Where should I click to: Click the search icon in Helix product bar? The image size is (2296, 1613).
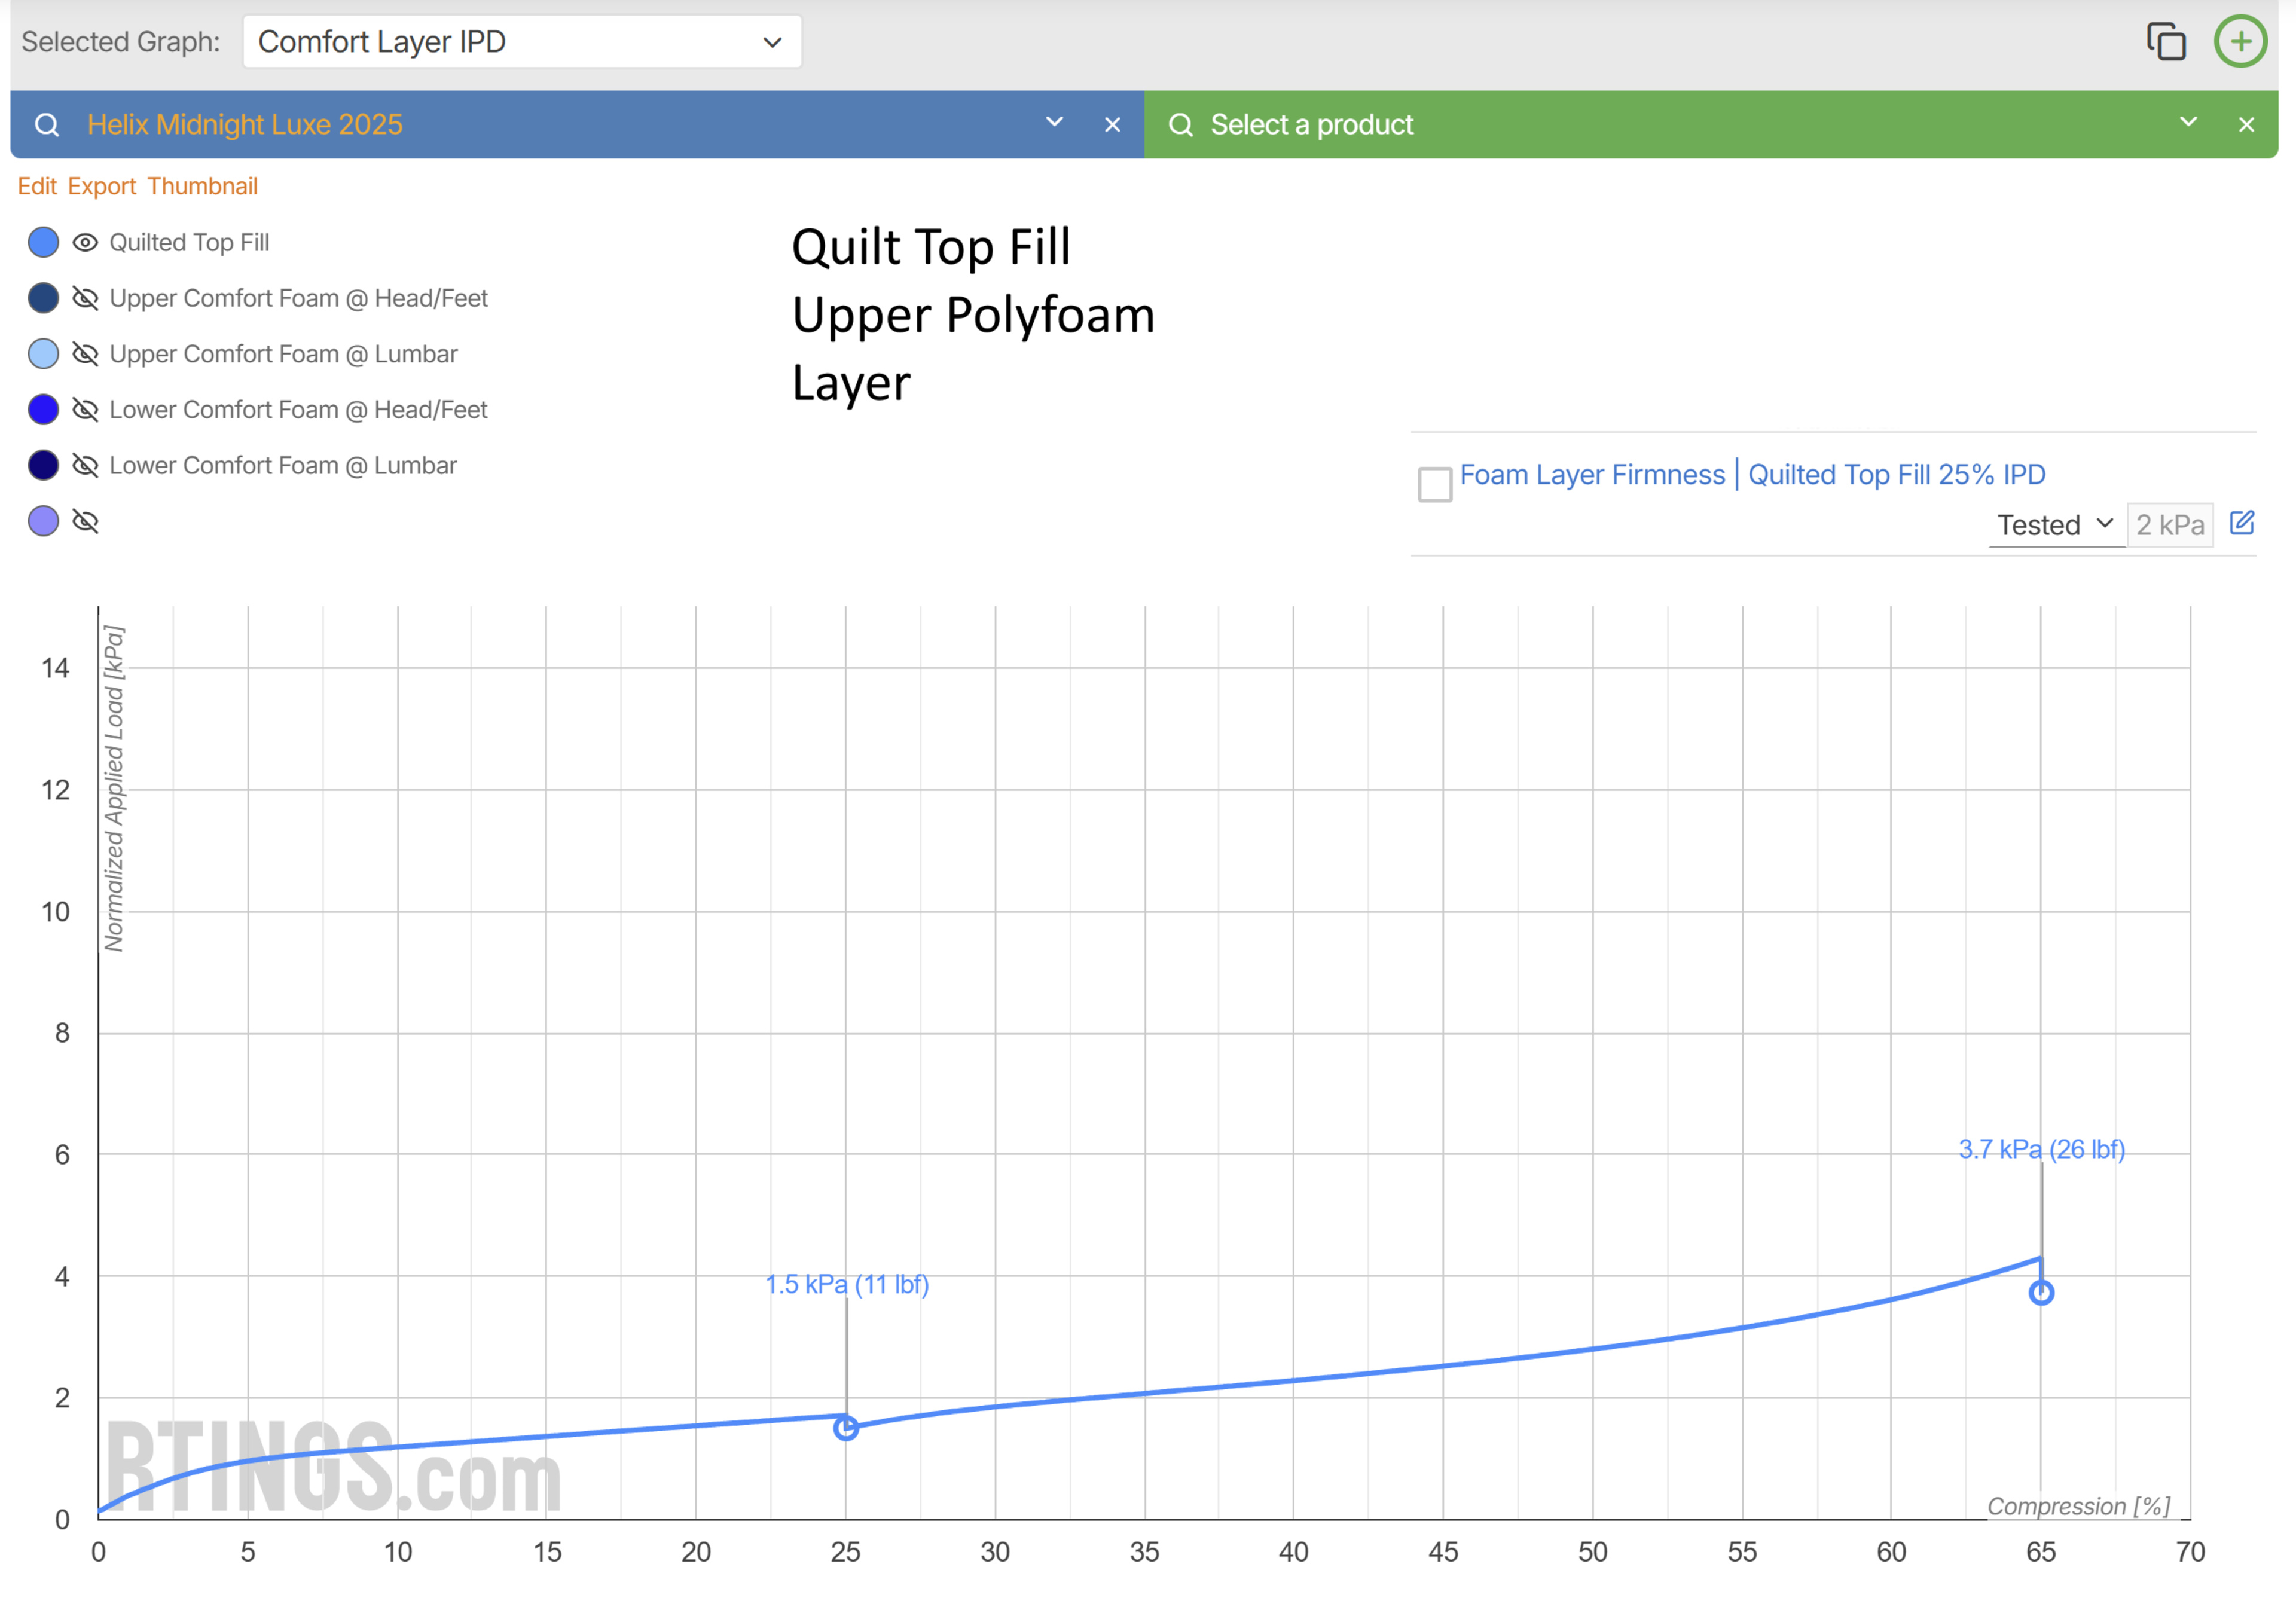(47, 125)
